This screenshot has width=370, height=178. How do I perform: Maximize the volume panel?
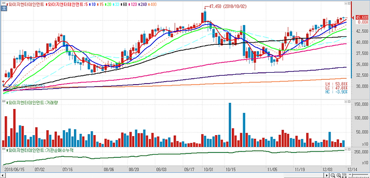pyautogui.click(x=346, y=102)
